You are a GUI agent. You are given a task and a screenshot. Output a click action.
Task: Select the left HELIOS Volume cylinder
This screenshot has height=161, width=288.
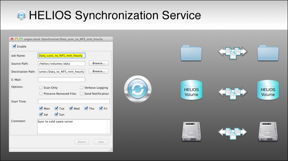[191, 90]
